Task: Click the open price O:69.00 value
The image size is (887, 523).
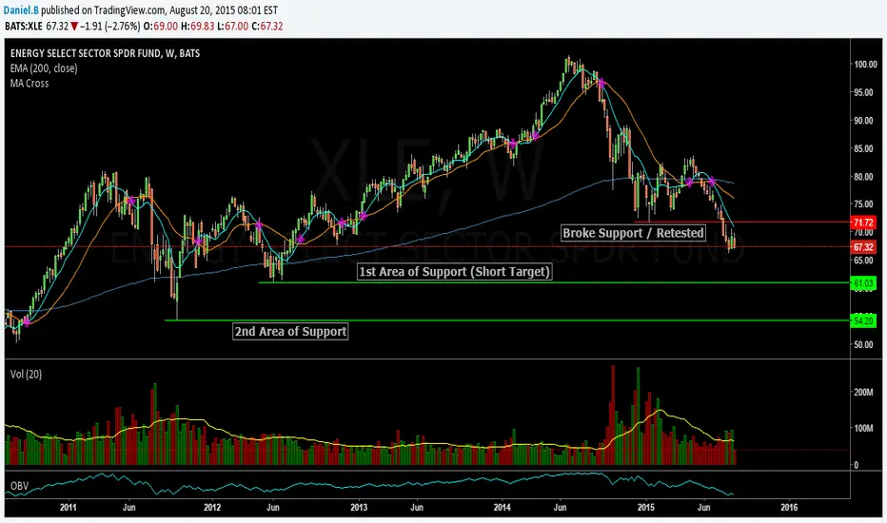Action: [x=161, y=26]
